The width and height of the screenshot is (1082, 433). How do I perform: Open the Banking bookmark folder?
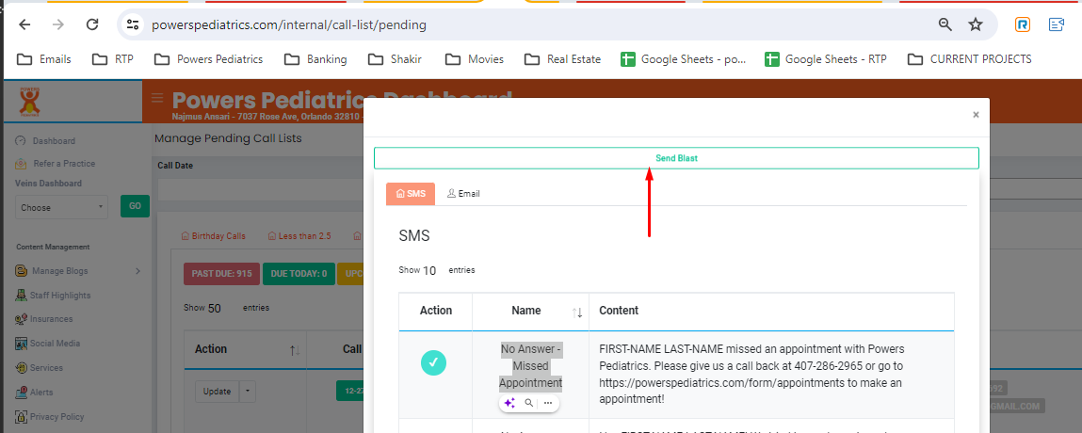315,59
